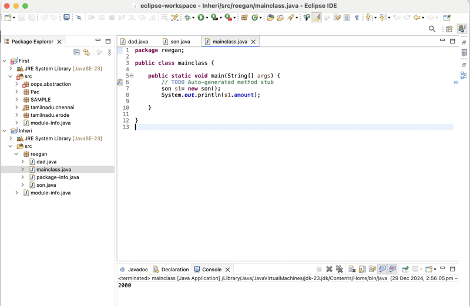This screenshot has height=306, width=470.
Task: Click Remove Launch in Console toolbar
Action: tap(329, 269)
